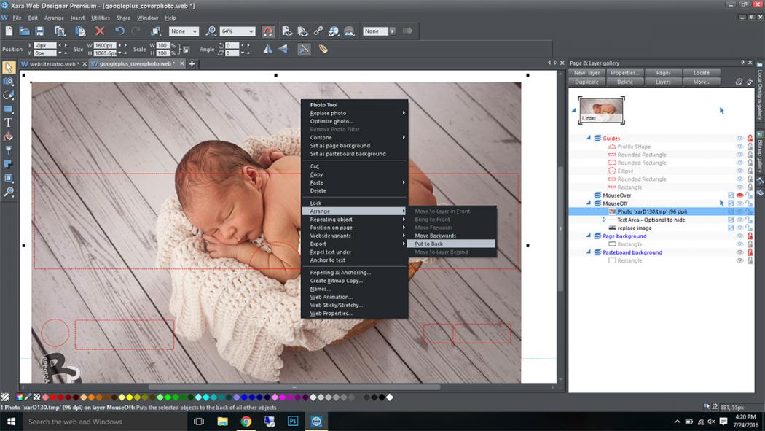Image resolution: width=765 pixels, height=431 pixels.
Task: Select the Transparency tool
Action: [x=8, y=150]
